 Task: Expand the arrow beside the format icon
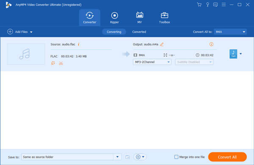(x=241, y=54)
